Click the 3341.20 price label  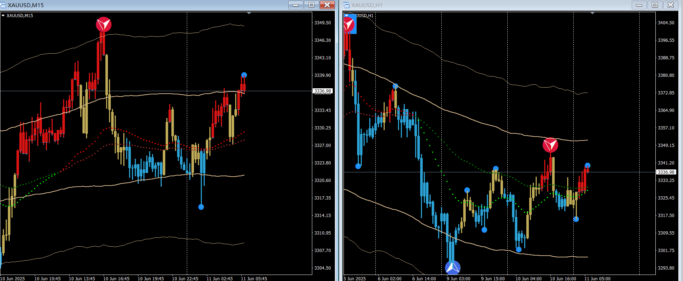pos(666,163)
